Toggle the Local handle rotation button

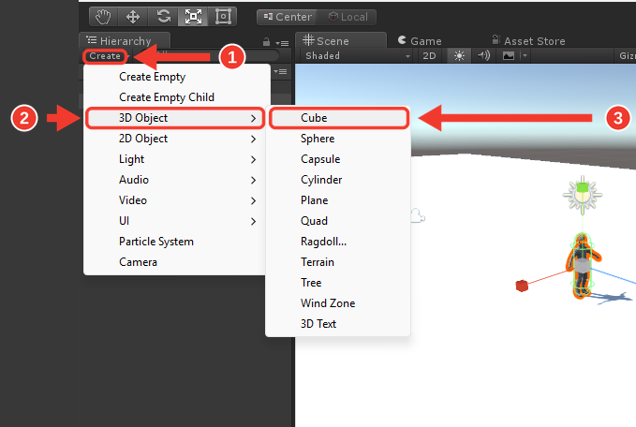pos(348,17)
